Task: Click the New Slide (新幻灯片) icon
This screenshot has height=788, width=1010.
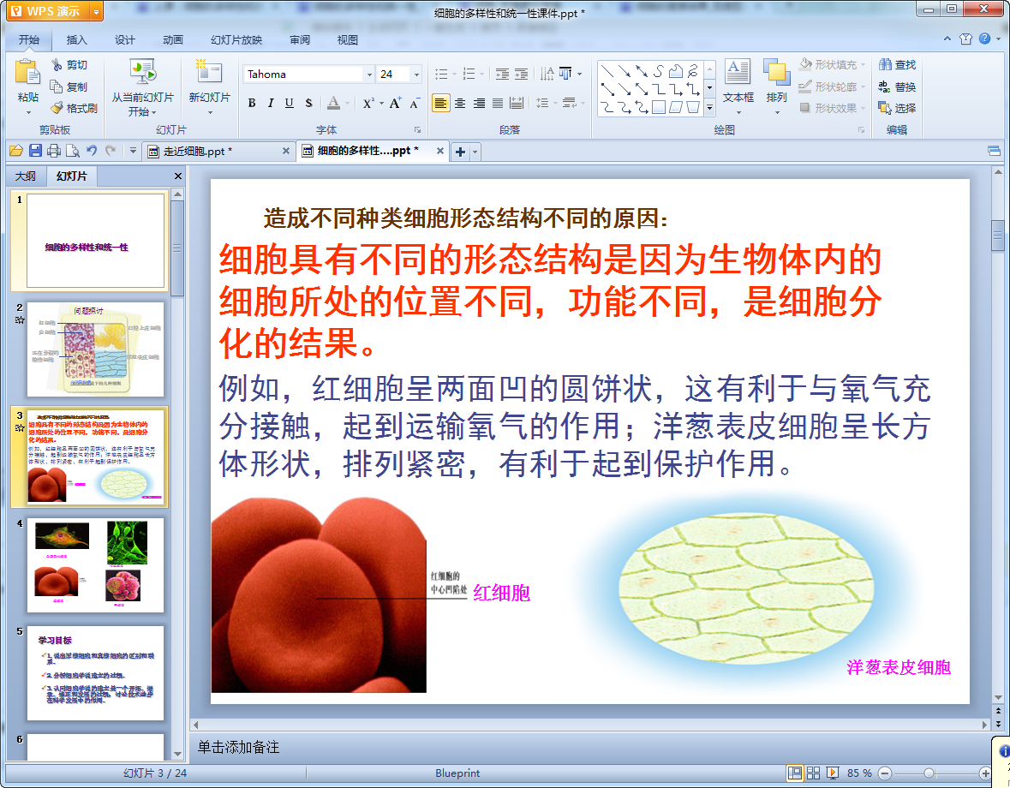Action: pos(209,72)
